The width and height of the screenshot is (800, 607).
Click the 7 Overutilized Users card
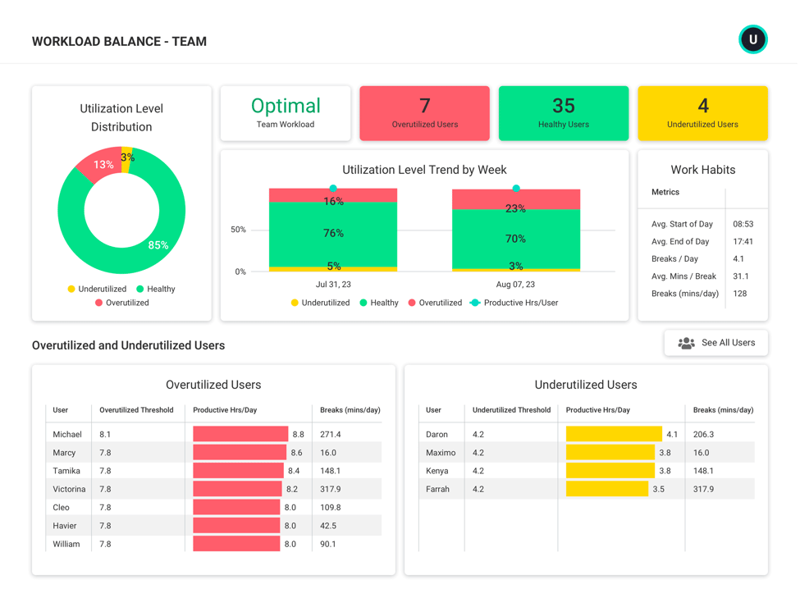click(x=424, y=112)
